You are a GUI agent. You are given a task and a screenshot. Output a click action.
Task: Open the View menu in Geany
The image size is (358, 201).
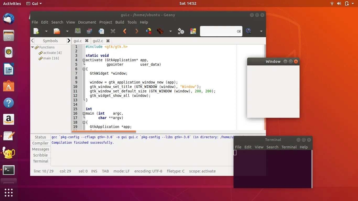coord(70,22)
